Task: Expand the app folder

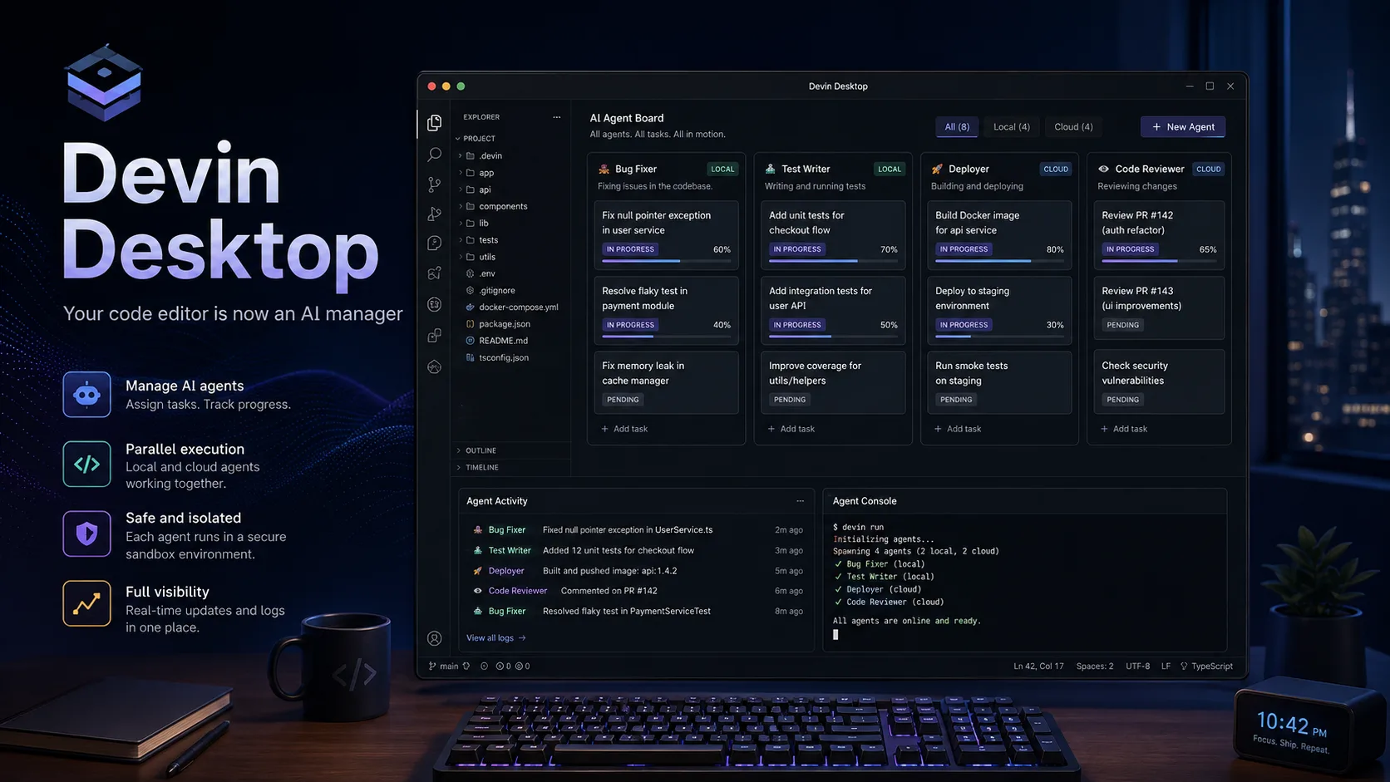Action: pyautogui.click(x=461, y=173)
